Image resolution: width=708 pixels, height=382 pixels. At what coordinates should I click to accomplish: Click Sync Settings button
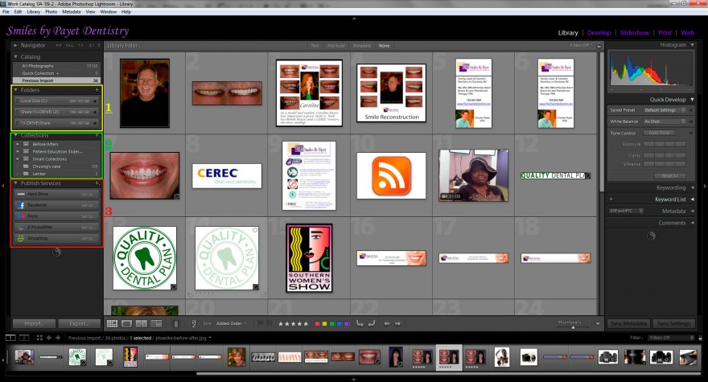[673, 323]
